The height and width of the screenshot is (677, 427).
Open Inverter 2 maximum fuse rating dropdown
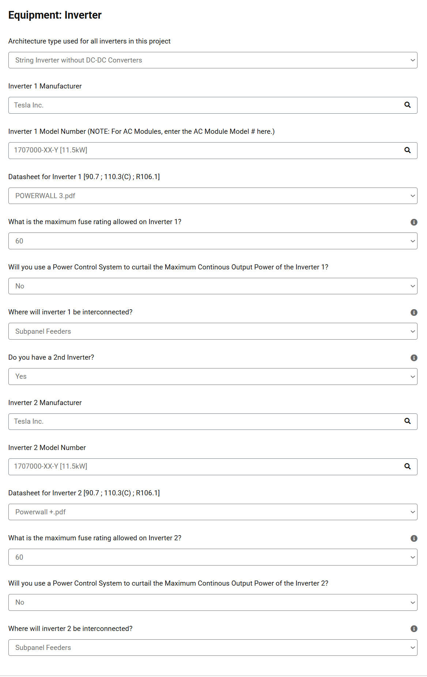coord(213,557)
